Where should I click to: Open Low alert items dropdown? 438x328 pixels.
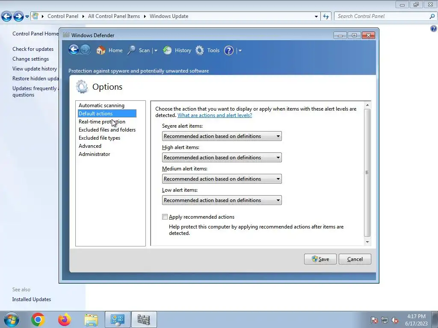point(222,200)
